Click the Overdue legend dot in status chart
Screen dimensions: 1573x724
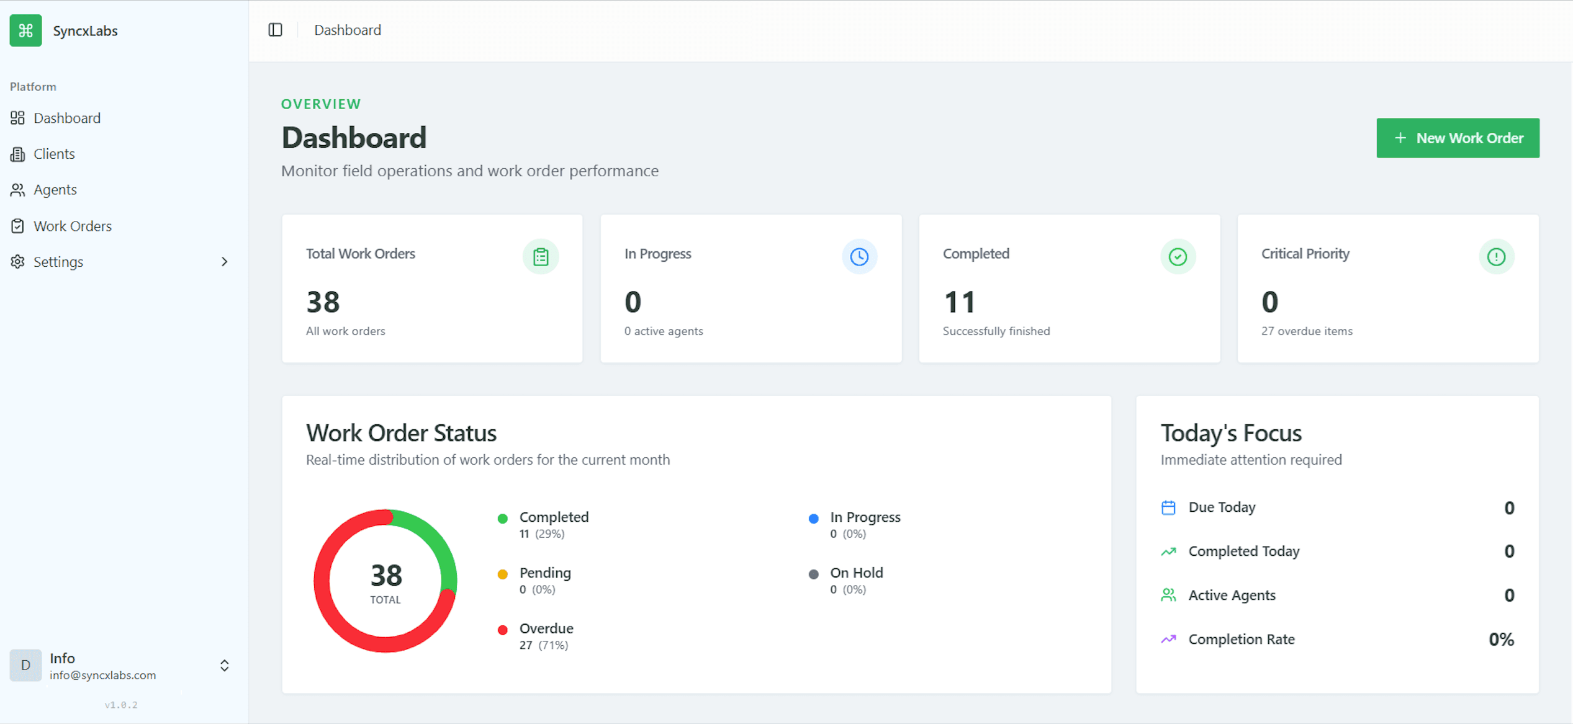point(503,630)
